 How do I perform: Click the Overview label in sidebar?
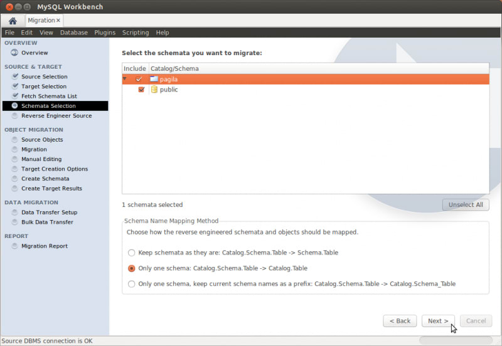[x=35, y=53]
